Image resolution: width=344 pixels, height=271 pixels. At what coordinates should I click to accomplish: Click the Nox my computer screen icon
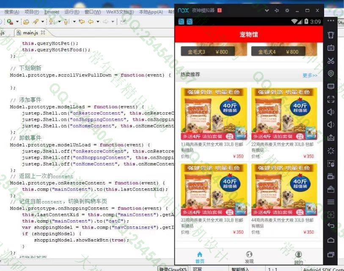[331, 86]
